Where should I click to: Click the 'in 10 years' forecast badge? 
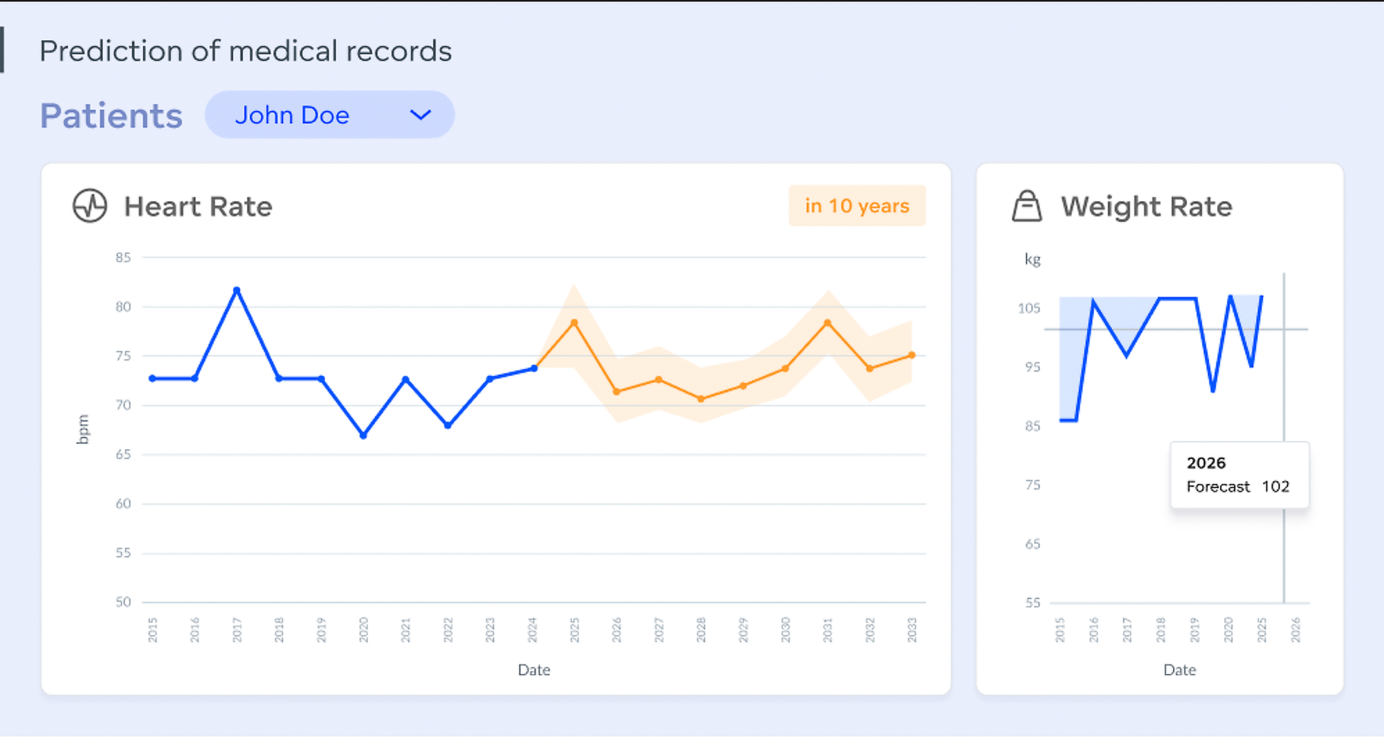pos(857,205)
